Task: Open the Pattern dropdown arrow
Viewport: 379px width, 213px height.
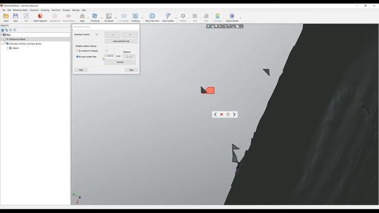Action: click(189, 18)
